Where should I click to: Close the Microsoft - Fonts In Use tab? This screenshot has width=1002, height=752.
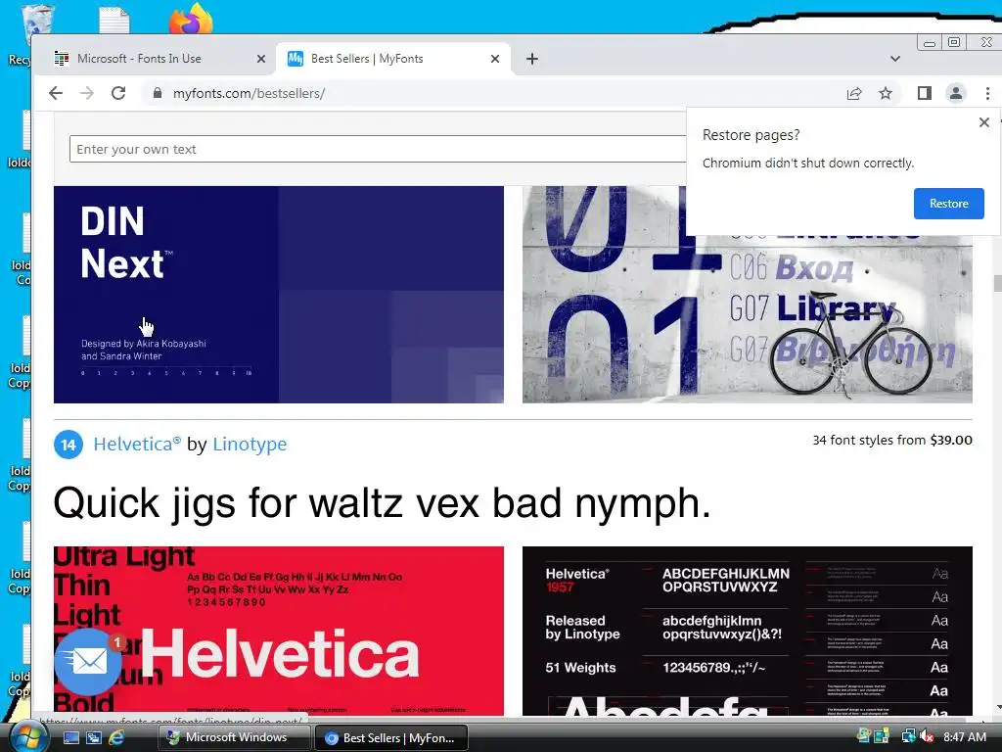[260, 59]
